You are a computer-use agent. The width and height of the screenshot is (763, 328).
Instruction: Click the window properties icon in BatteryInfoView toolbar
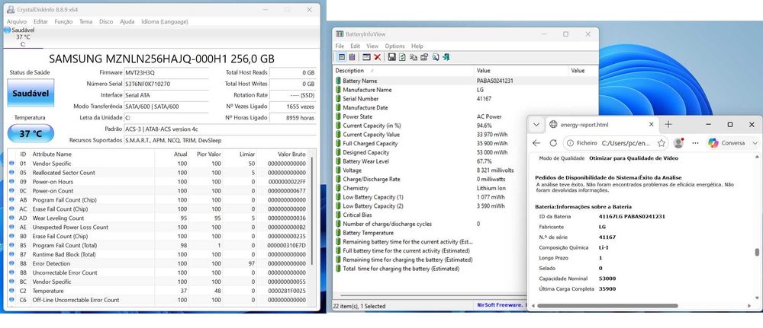click(x=366, y=57)
